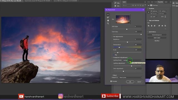Open the History panel icon
Viewport: 178px width, 100px height.
[x=115, y=3]
